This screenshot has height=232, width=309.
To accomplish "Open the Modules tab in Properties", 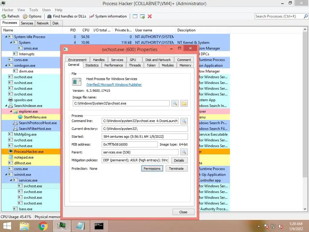I will (168, 65).
